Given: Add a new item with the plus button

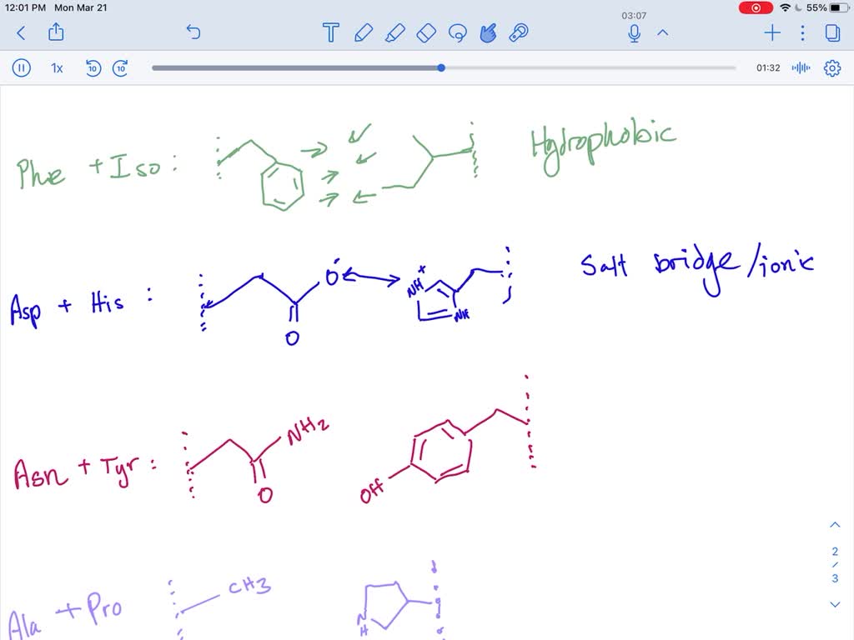Looking at the screenshot, I should pyautogui.click(x=771, y=33).
